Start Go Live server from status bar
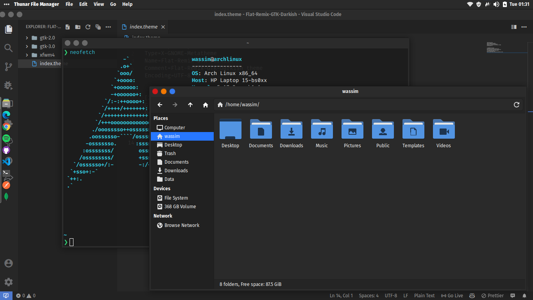This screenshot has width=533, height=300. [452, 296]
